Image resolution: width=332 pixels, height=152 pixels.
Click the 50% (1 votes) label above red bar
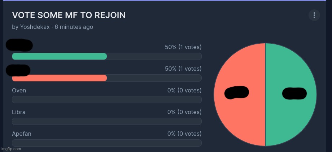(x=183, y=69)
